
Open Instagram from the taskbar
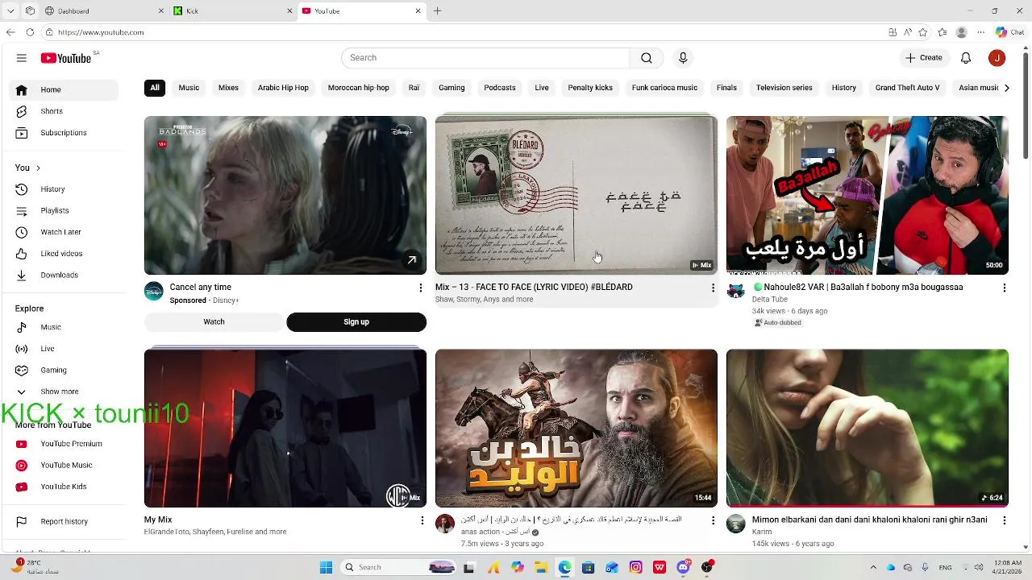[x=636, y=567]
